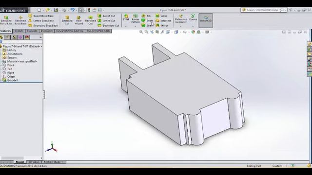Click the Rib tool

click(146, 16)
